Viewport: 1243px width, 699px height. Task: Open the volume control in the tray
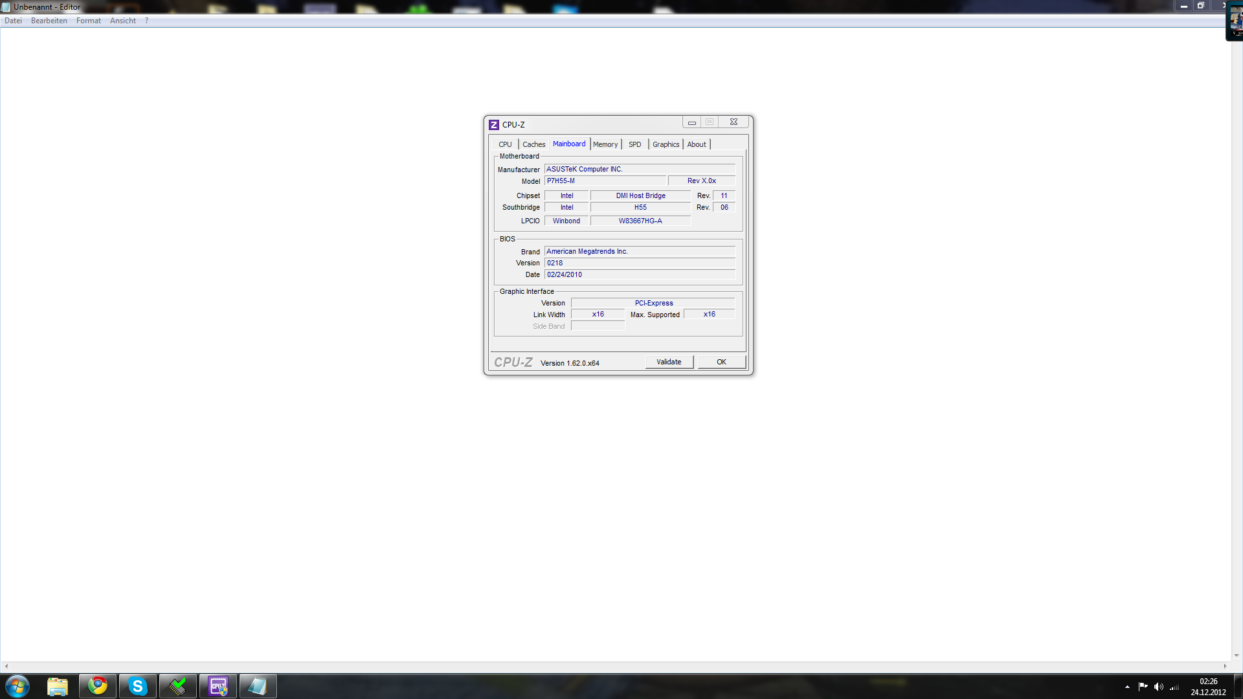(x=1158, y=687)
